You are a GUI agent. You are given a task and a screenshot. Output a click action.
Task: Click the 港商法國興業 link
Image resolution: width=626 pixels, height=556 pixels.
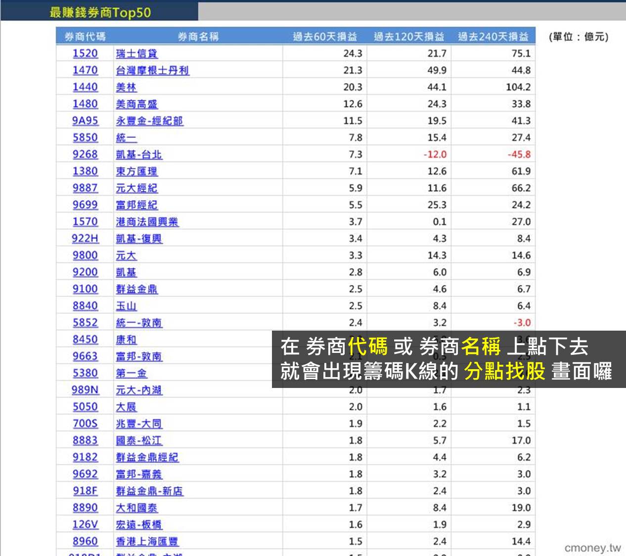(x=147, y=222)
